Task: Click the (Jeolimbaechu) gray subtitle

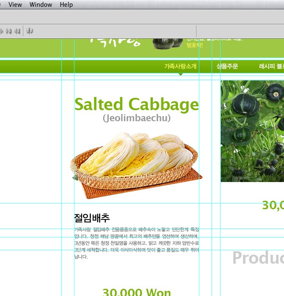Action: point(136,118)
